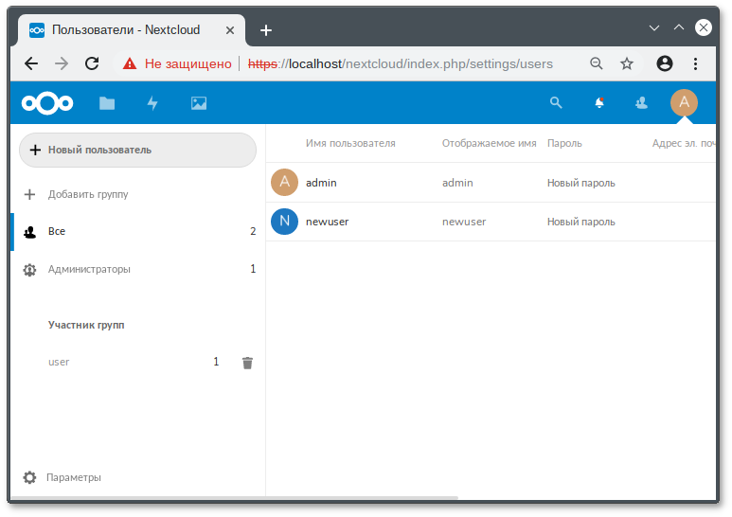Open the browser profile account icon
The image size is (732, 517).
pos(665,63)
